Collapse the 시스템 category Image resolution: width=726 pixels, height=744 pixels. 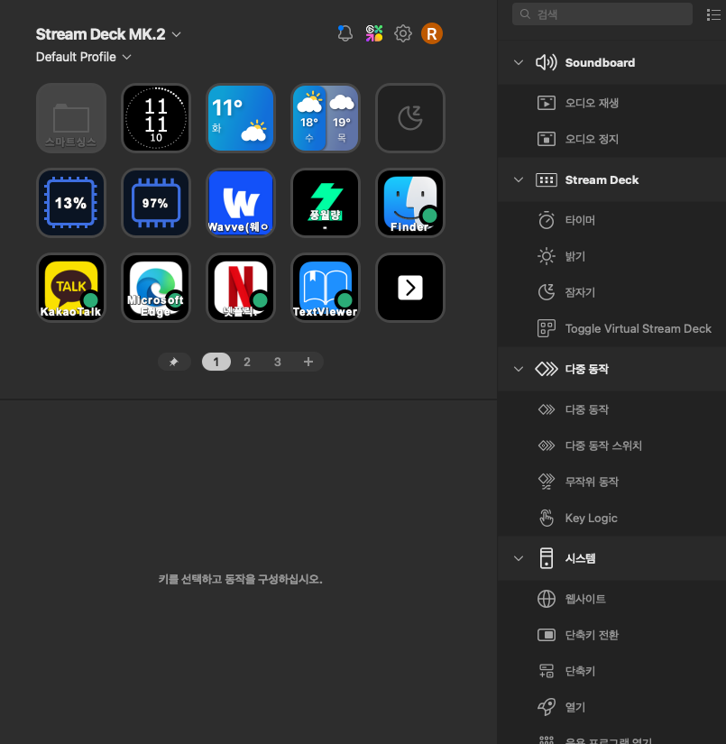point(519,559)
